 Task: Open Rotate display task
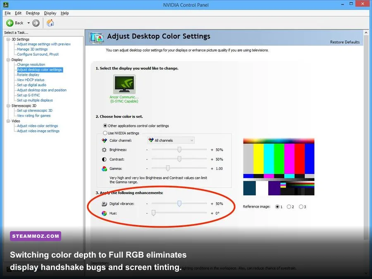[28, 75]
